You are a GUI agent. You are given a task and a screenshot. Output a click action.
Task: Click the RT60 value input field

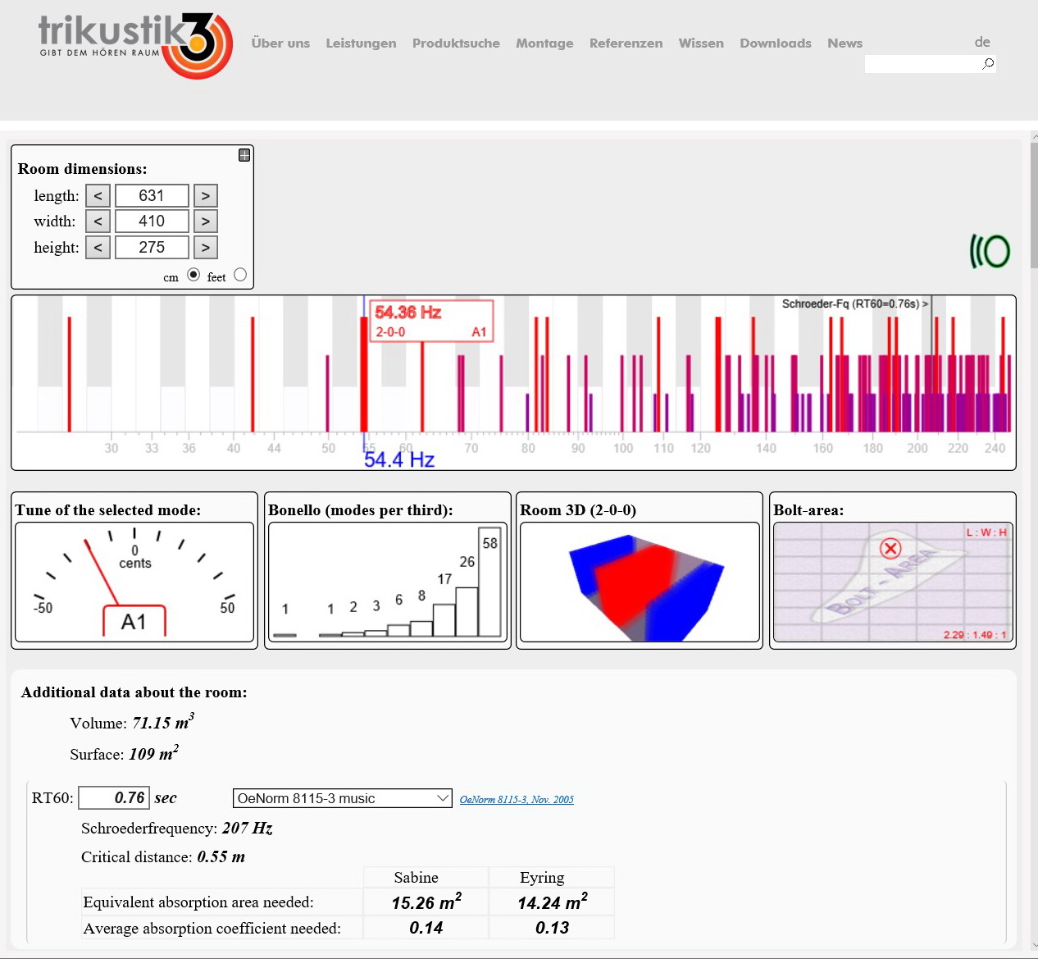tap(114, 798)
